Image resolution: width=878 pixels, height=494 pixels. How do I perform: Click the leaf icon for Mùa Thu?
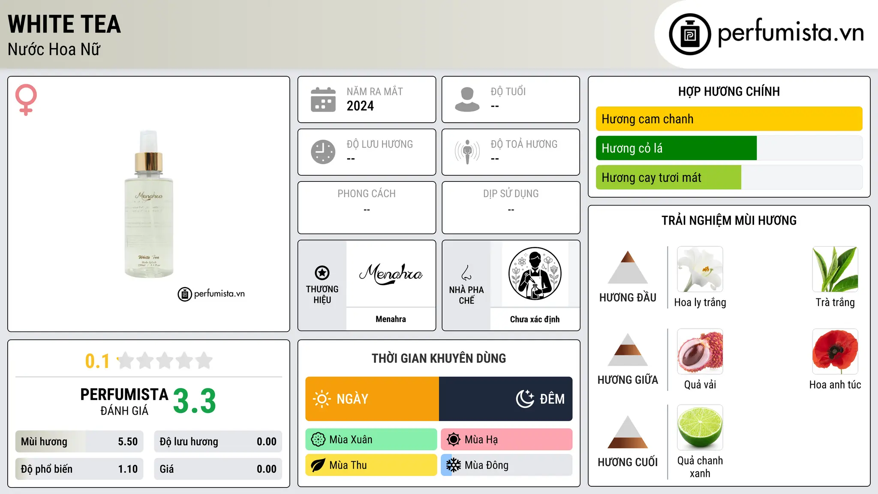coord(318,465)
